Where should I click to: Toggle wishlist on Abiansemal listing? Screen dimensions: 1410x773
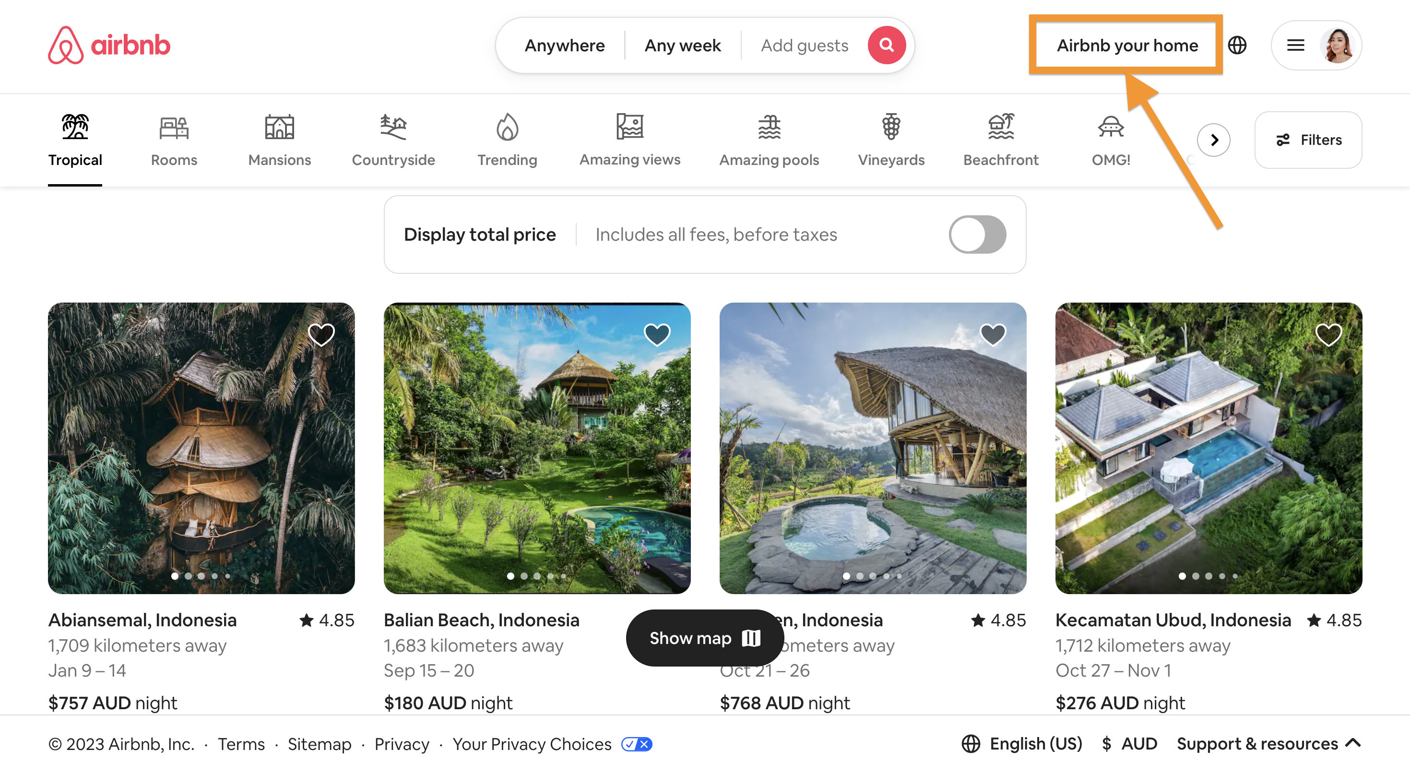[x=322, y=335]
